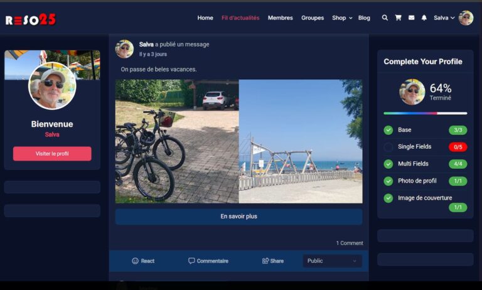The width and height of the screenshot is (482, 290).
Task: Click the Share button label
Action: pos(277,260)
